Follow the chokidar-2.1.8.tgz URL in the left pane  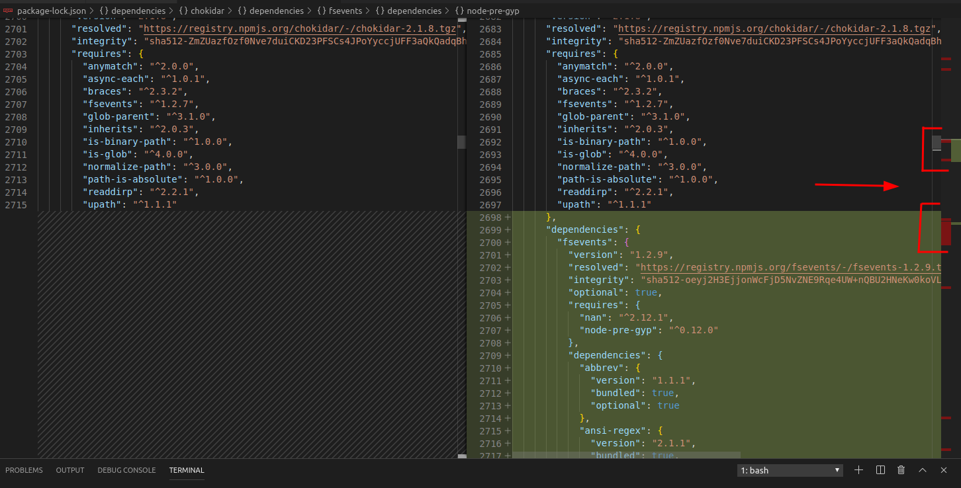click(301, 28)
